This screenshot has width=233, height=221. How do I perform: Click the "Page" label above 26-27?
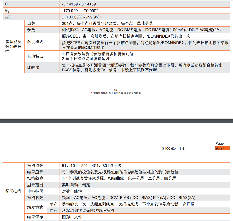pos(220,144)
